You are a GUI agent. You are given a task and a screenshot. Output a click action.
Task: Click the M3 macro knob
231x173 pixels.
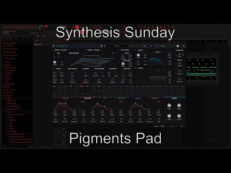pos(169,116)
